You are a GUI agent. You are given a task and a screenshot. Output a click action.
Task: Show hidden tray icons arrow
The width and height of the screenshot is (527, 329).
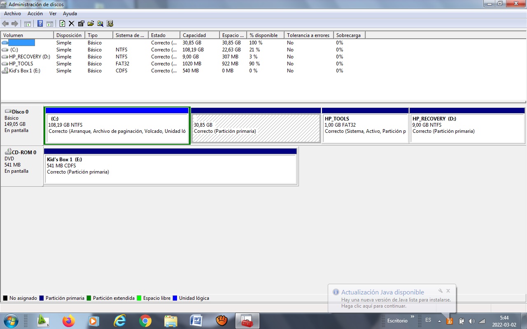click(x=440, y=321)
